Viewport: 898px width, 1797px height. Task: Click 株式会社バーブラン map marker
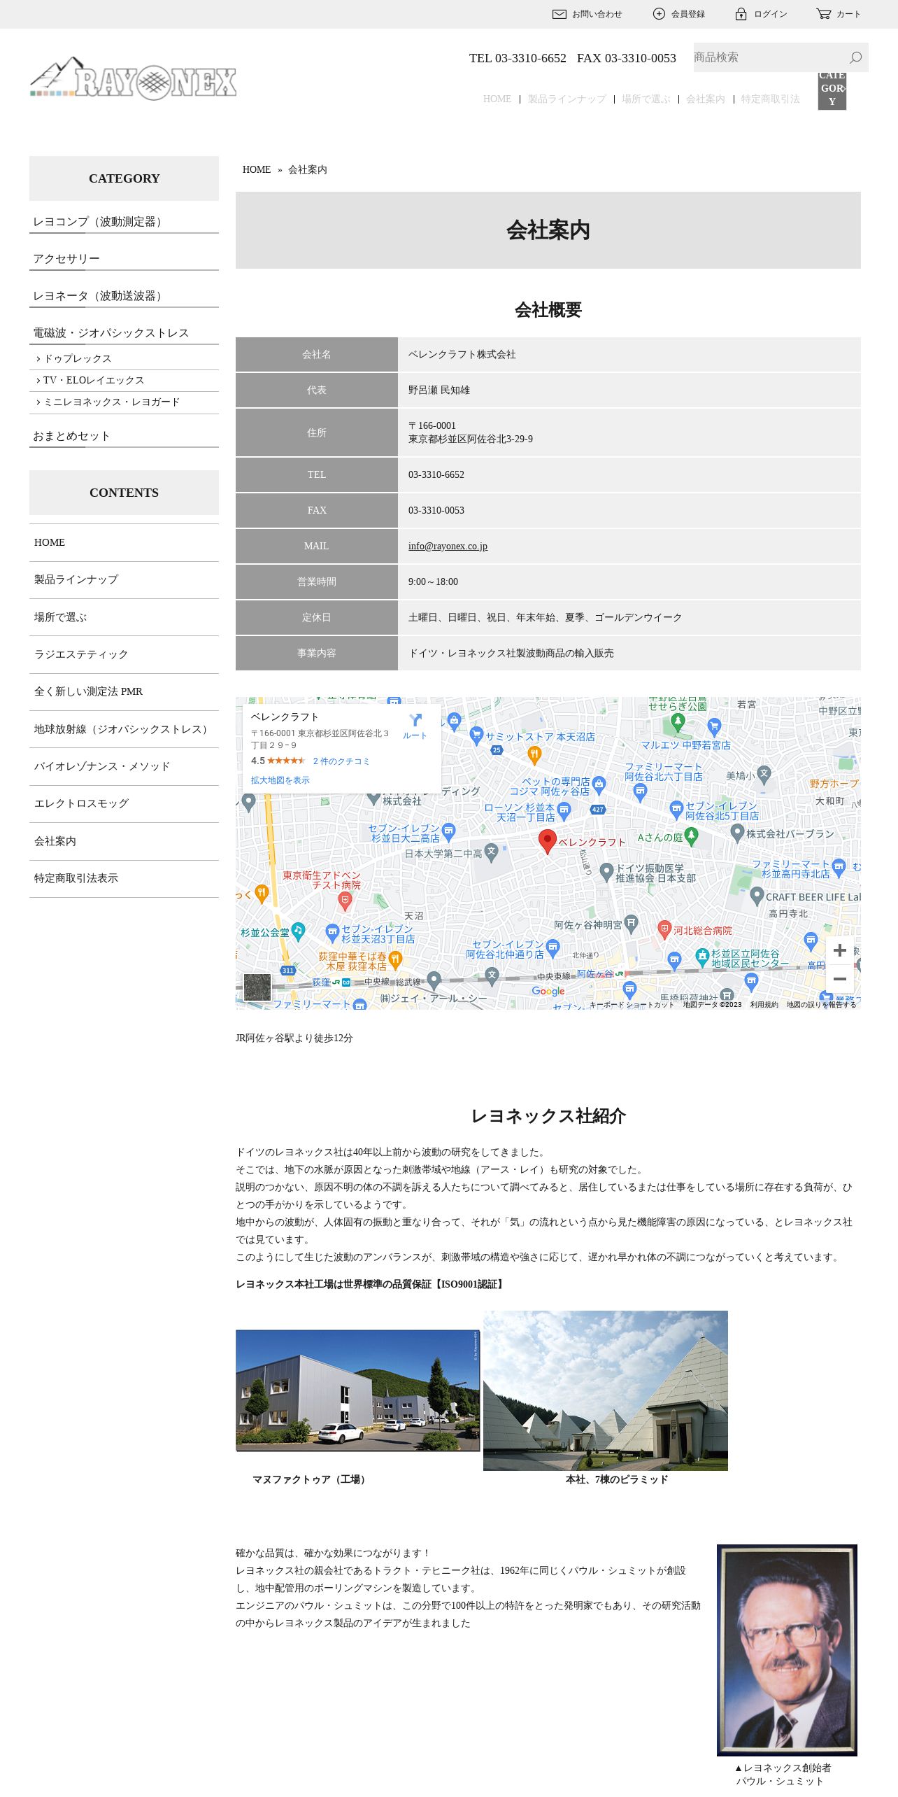(x=737, y=832)
